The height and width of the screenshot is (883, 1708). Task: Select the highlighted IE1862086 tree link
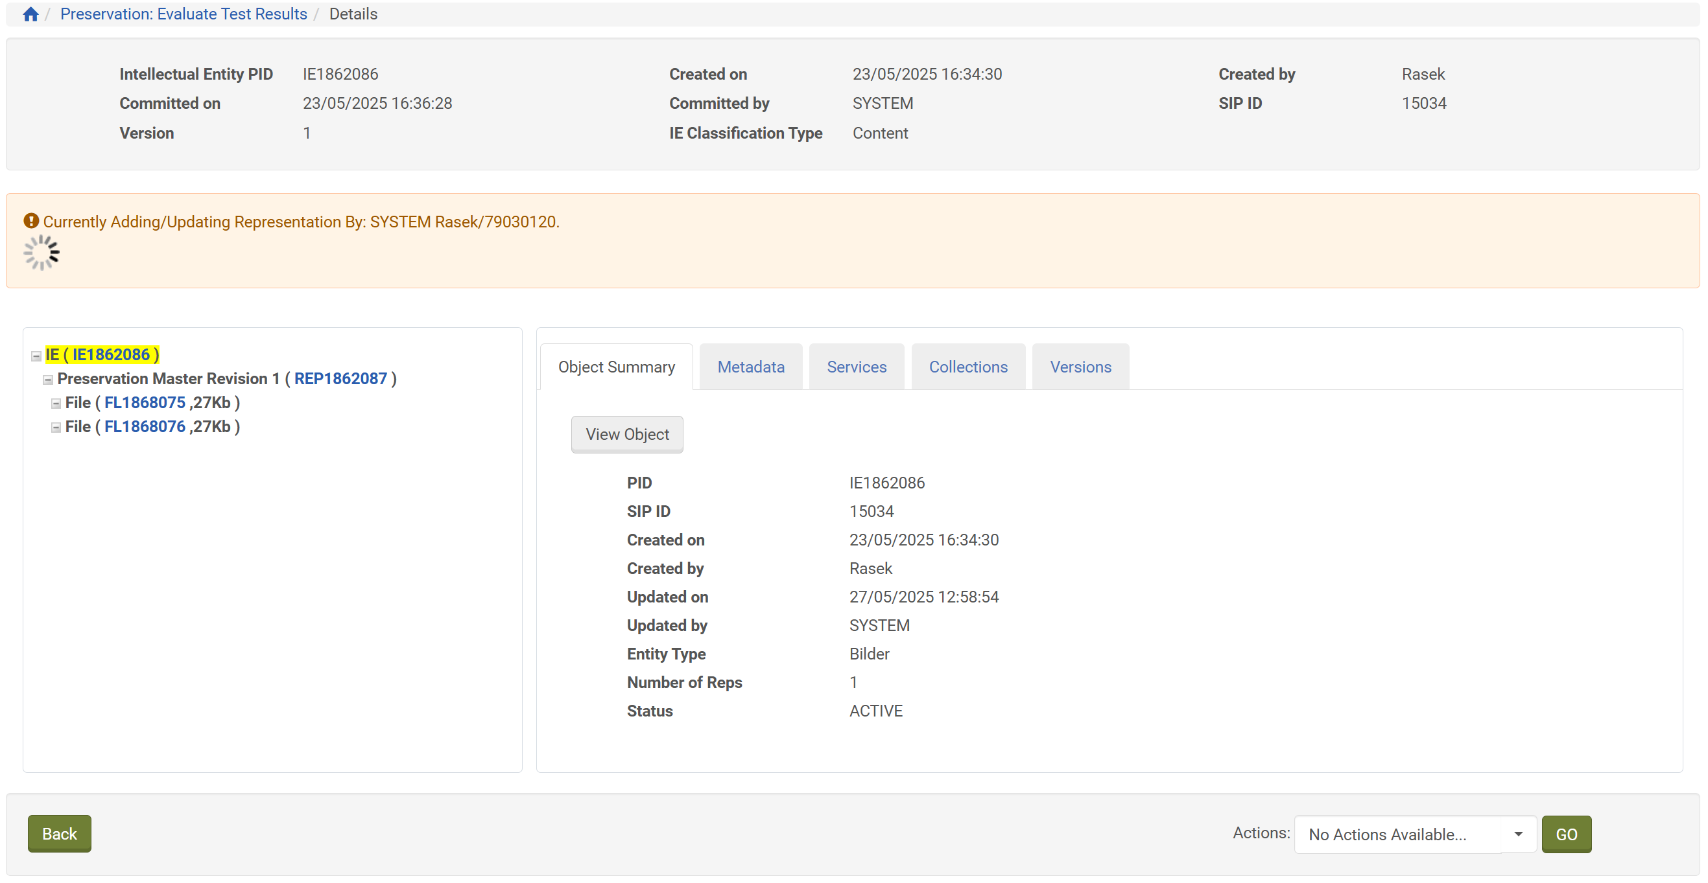coord(111,354)
